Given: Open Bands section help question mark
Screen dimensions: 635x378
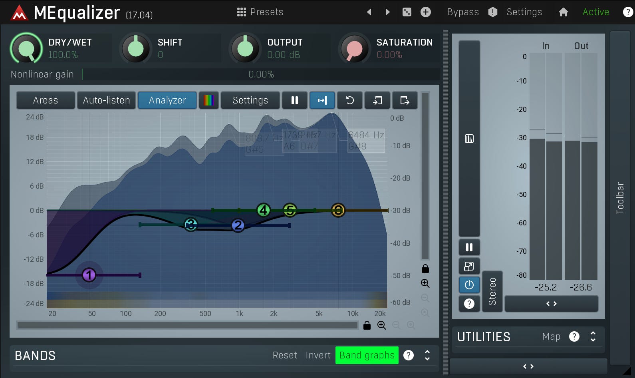Looking at the screenshot, I should (409, 355).
